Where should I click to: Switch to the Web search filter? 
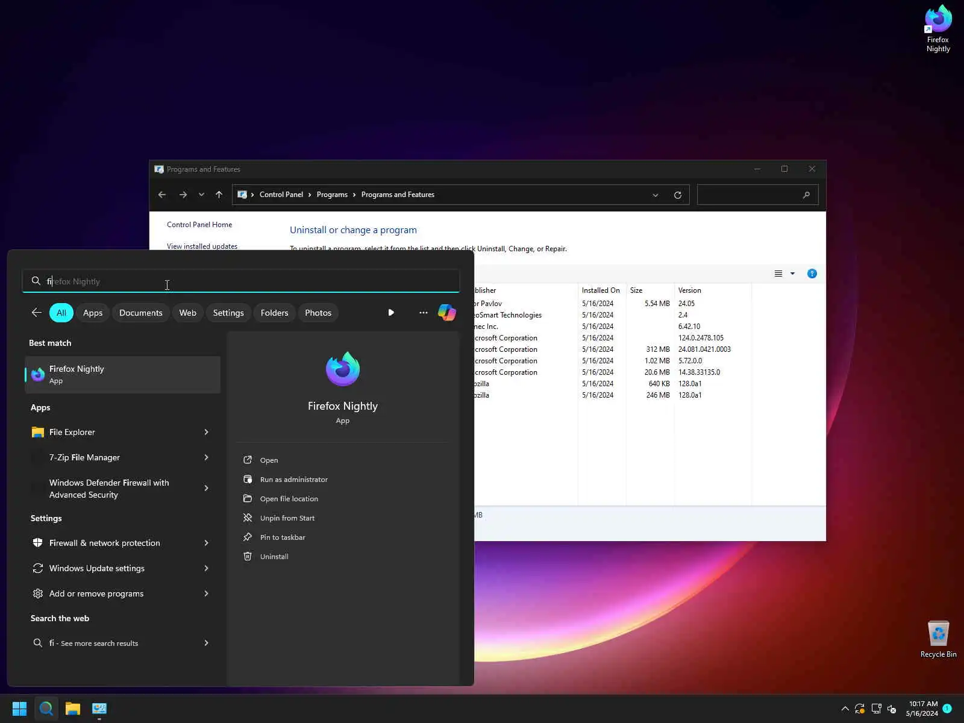pos(188,313)
